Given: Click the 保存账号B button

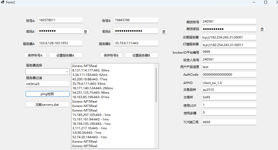Looking at the screenshot, I should (x=111, y=55).
